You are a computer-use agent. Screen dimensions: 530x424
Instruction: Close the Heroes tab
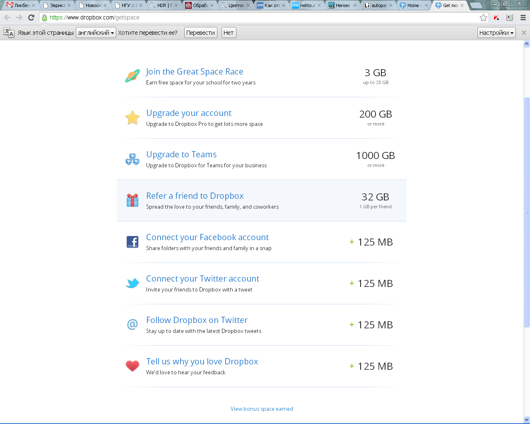[x=355, y=5]
